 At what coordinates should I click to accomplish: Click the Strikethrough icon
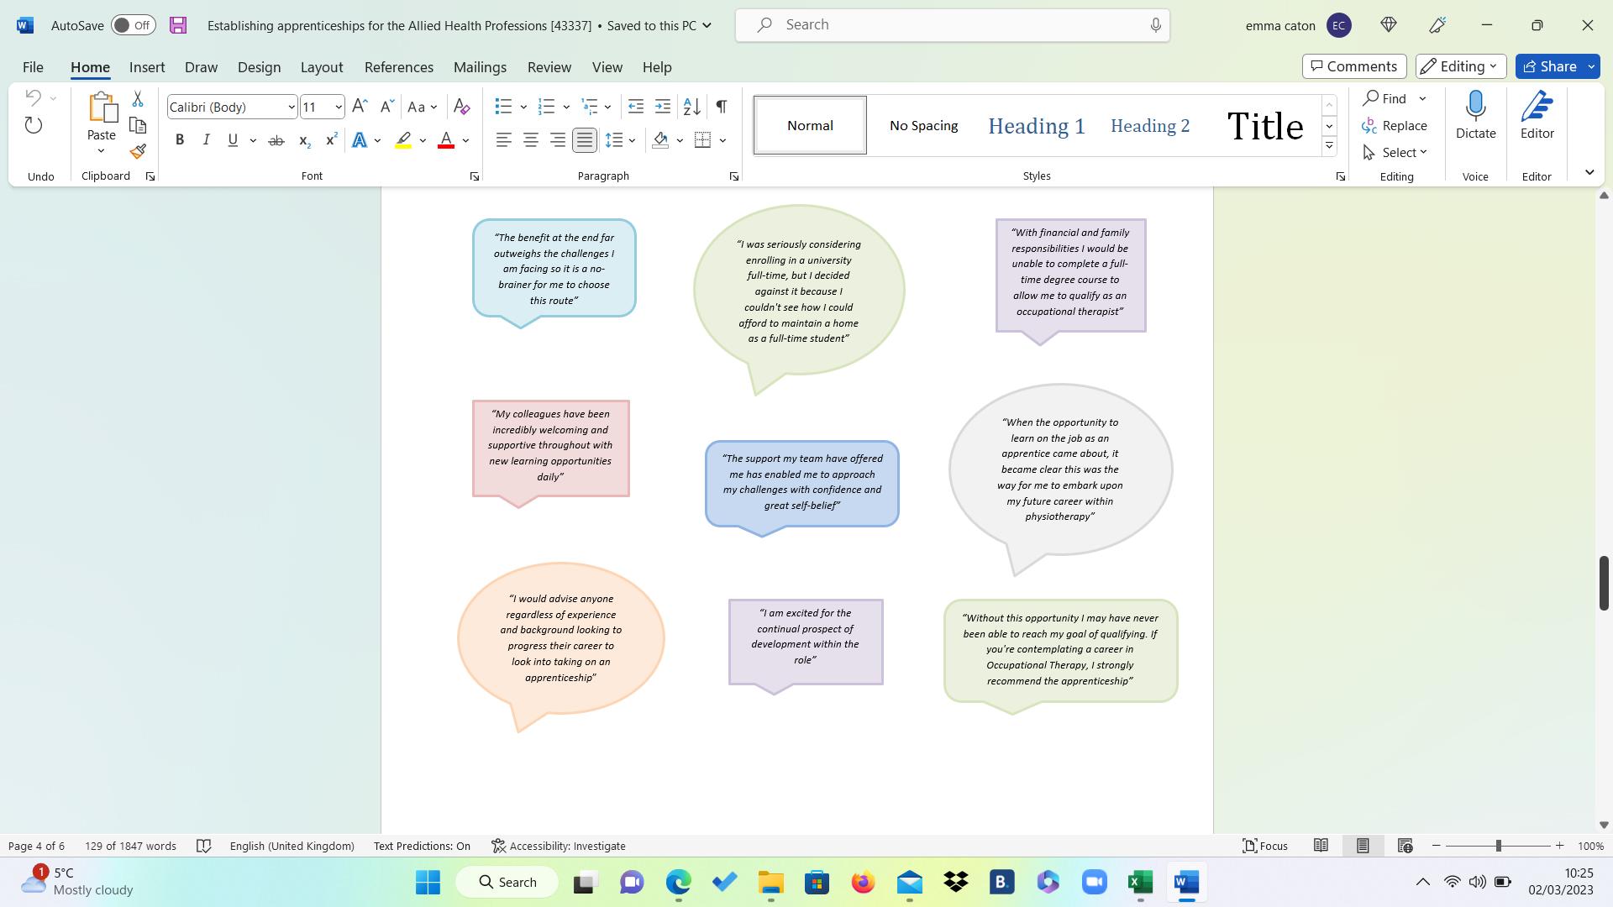[x=276, y=140]
